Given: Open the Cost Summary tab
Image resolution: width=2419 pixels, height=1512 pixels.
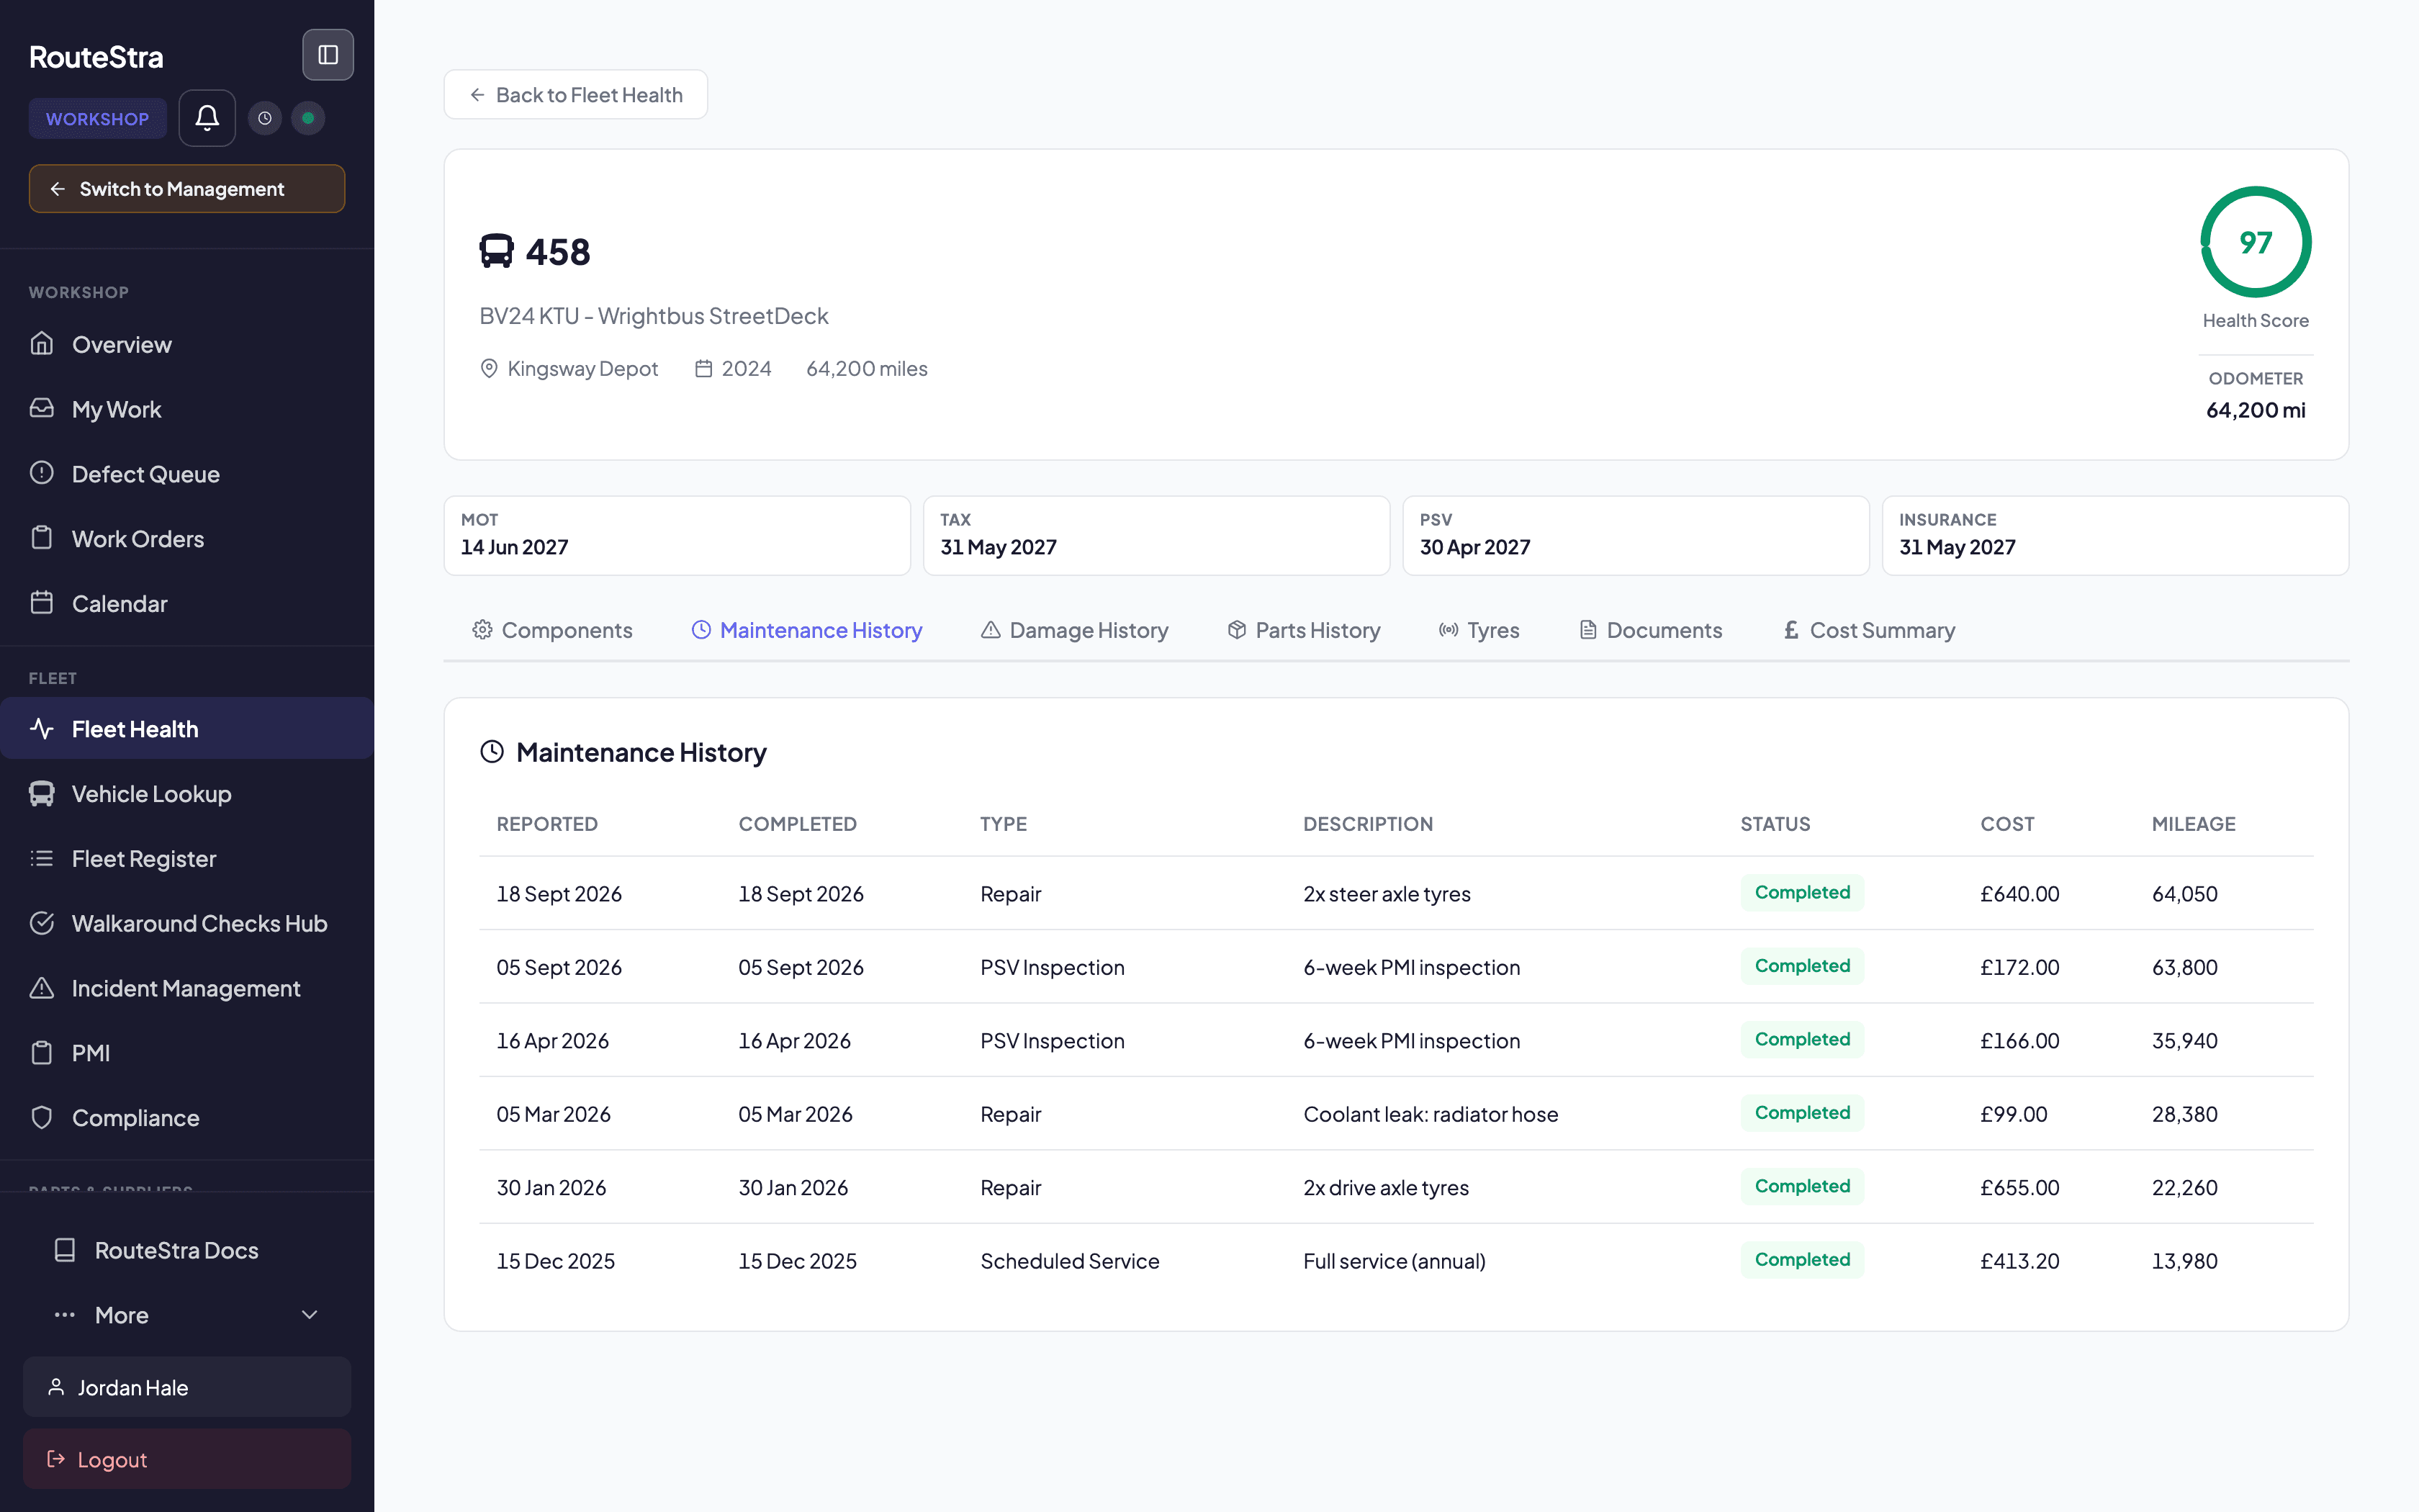Looking at the screenshot, I should point(1869,630).
